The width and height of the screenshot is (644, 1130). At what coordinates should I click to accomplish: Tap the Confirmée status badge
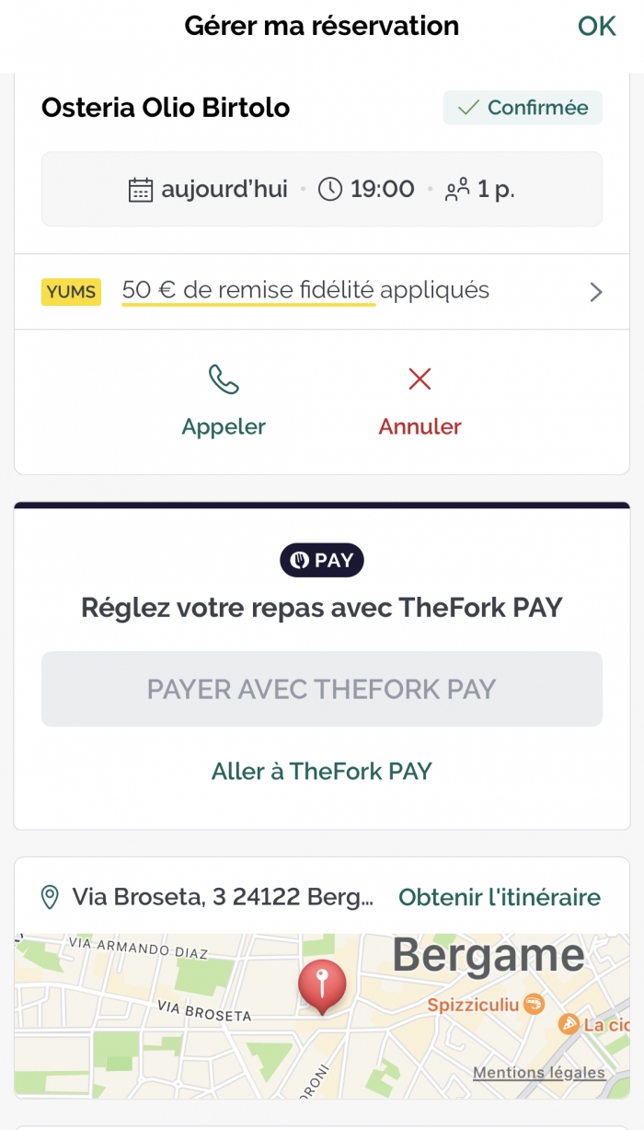(x=523, y=108)
